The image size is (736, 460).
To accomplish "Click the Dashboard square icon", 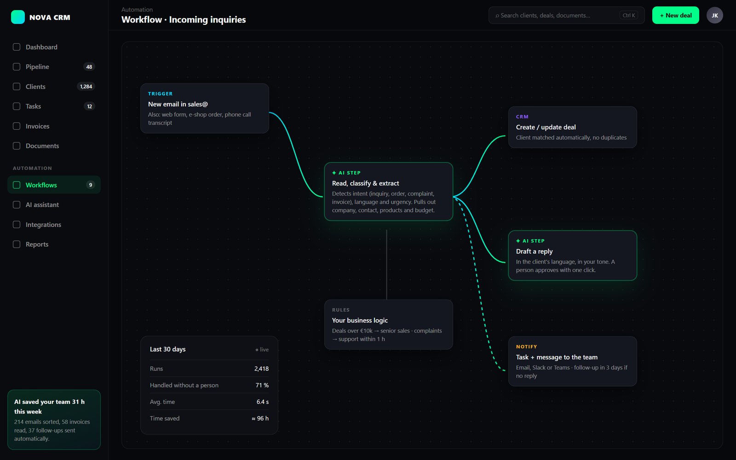I will (17, 47).
